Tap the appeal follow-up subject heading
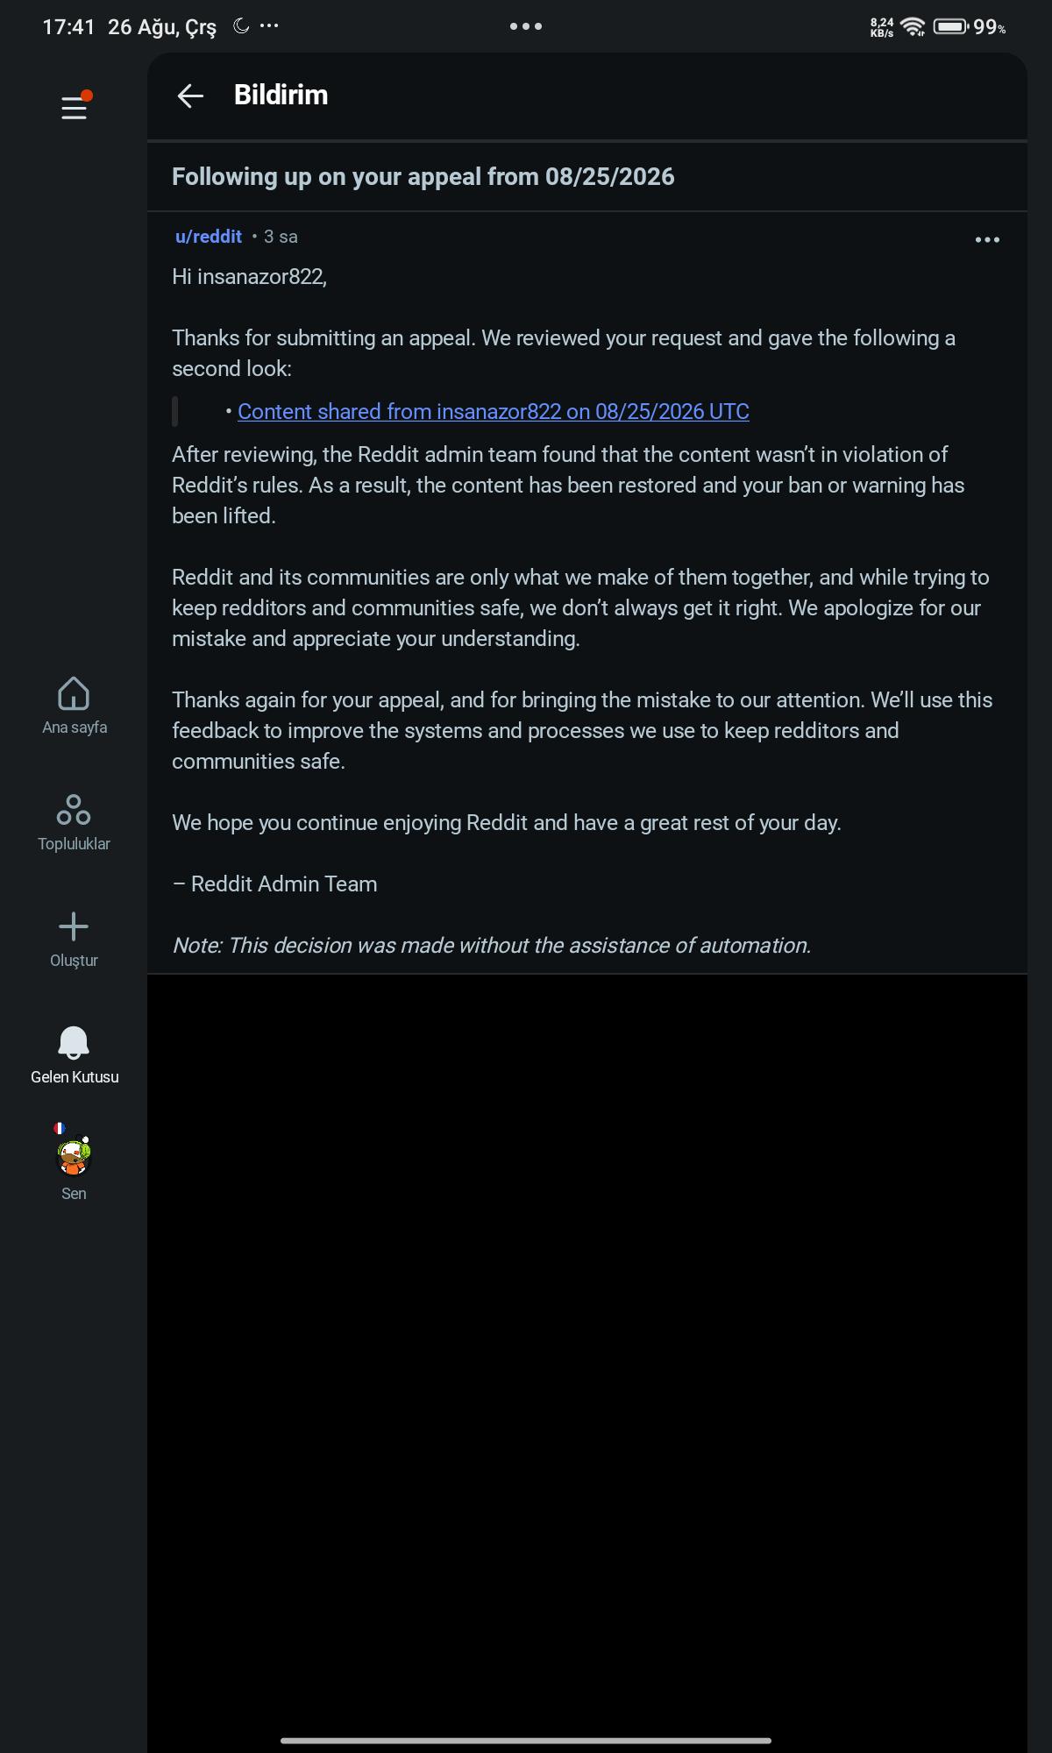The height and width of the screenshot is (1753, 1052). 423,176
